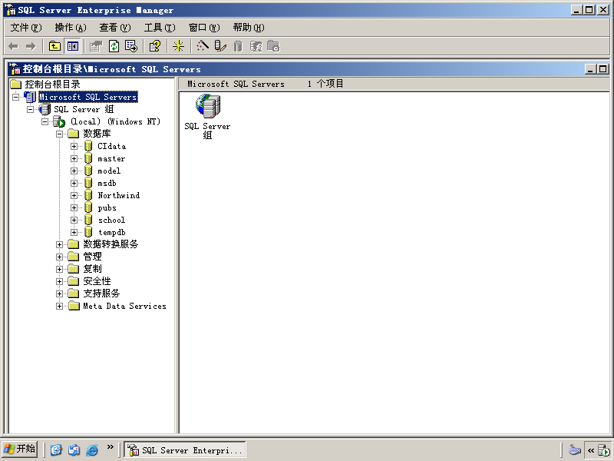This screenshot has width=614, height=461.
Task: Expand hidden tray icons with « arrow
Action: point(591,450)
